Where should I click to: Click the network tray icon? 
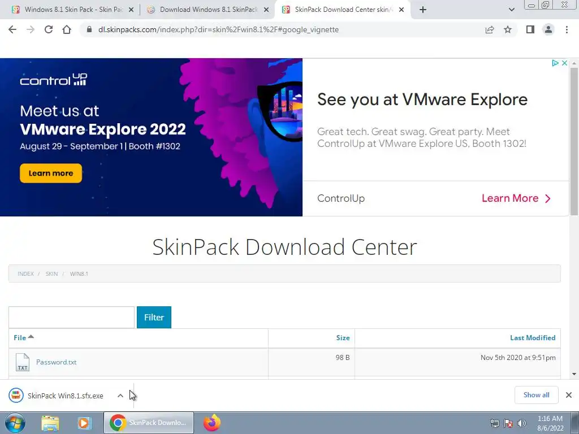pyautogui.click(x=494, y=423)
